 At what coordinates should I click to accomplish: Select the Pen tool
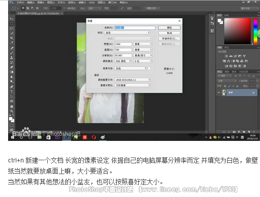click(x=11, y=87)
